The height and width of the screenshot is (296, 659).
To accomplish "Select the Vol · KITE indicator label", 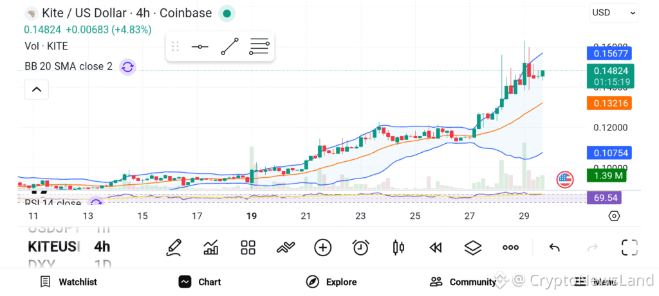I will (46, 46).
